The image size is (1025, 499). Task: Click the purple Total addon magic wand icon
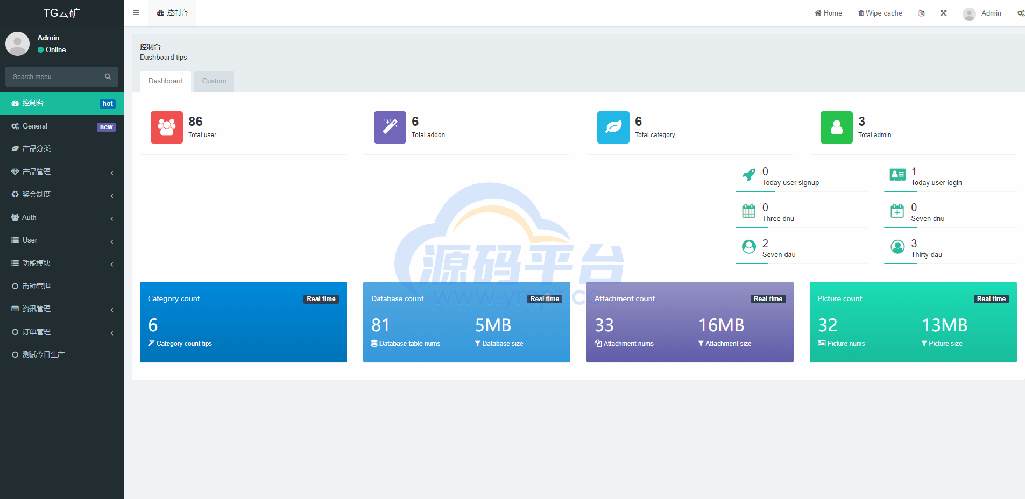[x=390, y=127]
